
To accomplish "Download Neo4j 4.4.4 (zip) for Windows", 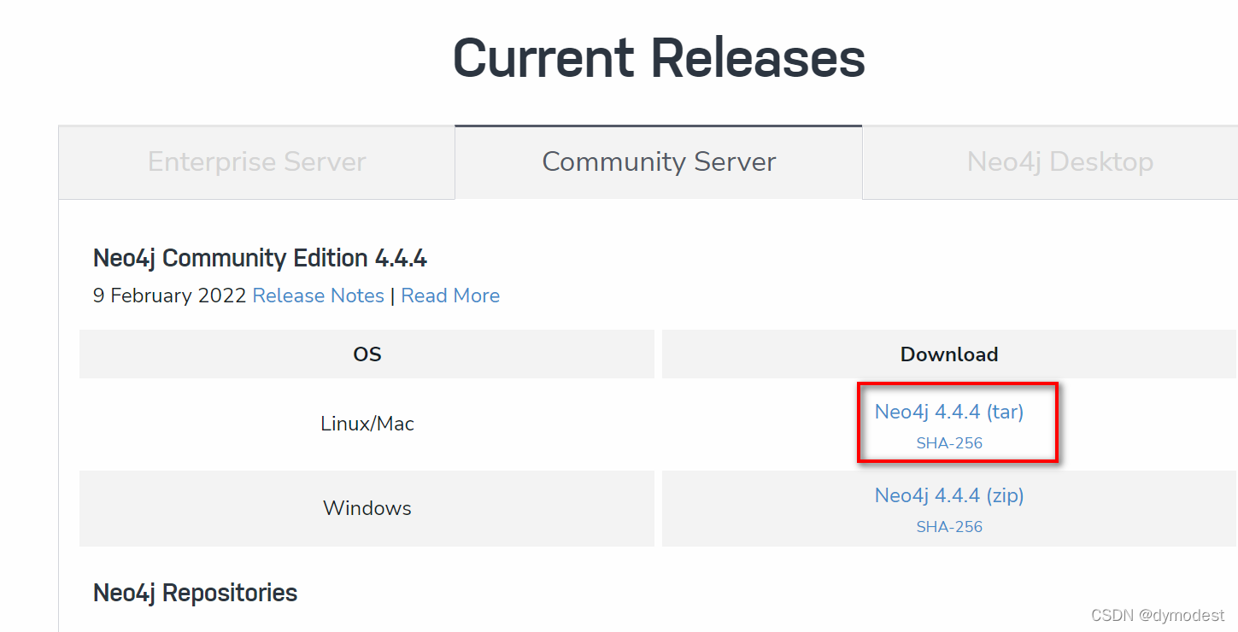I will pyautogui.click(x=949, y=495).
